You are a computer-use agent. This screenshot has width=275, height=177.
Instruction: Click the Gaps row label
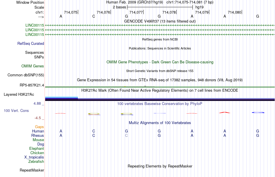[39, 127]
